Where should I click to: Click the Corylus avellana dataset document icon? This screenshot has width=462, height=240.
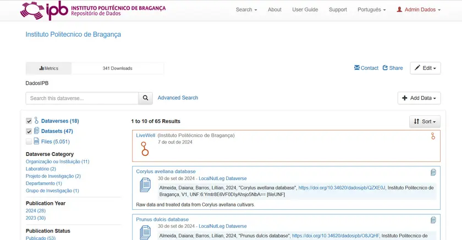coord(145,185)
